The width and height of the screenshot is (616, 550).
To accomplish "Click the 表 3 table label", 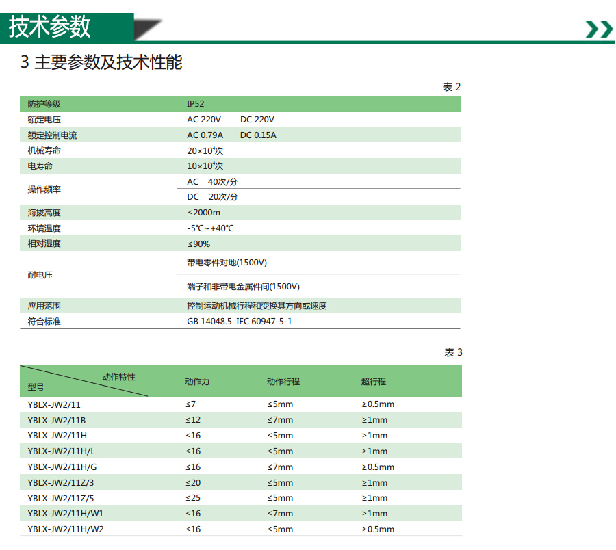I will point(453,352).
